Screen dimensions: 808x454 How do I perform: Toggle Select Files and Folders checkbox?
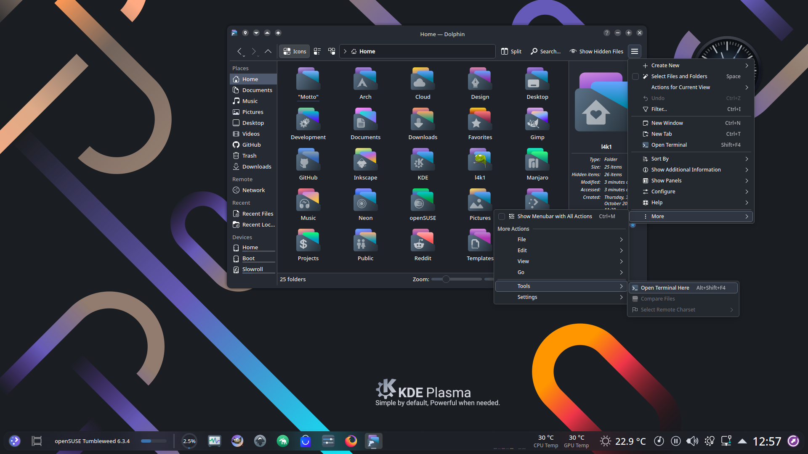635,77
